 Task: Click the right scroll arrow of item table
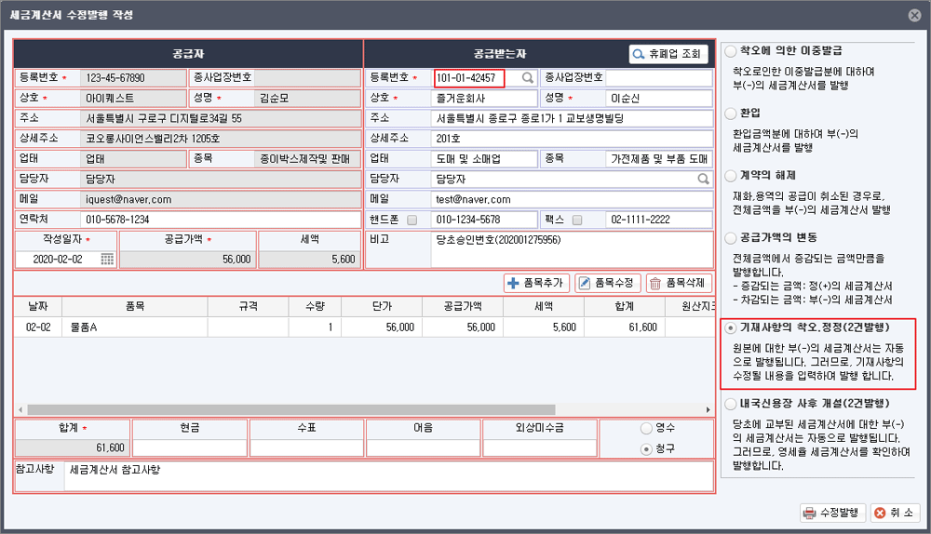(x=708, y=410)
